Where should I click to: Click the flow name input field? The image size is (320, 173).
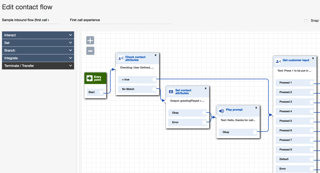coord(30,20)
